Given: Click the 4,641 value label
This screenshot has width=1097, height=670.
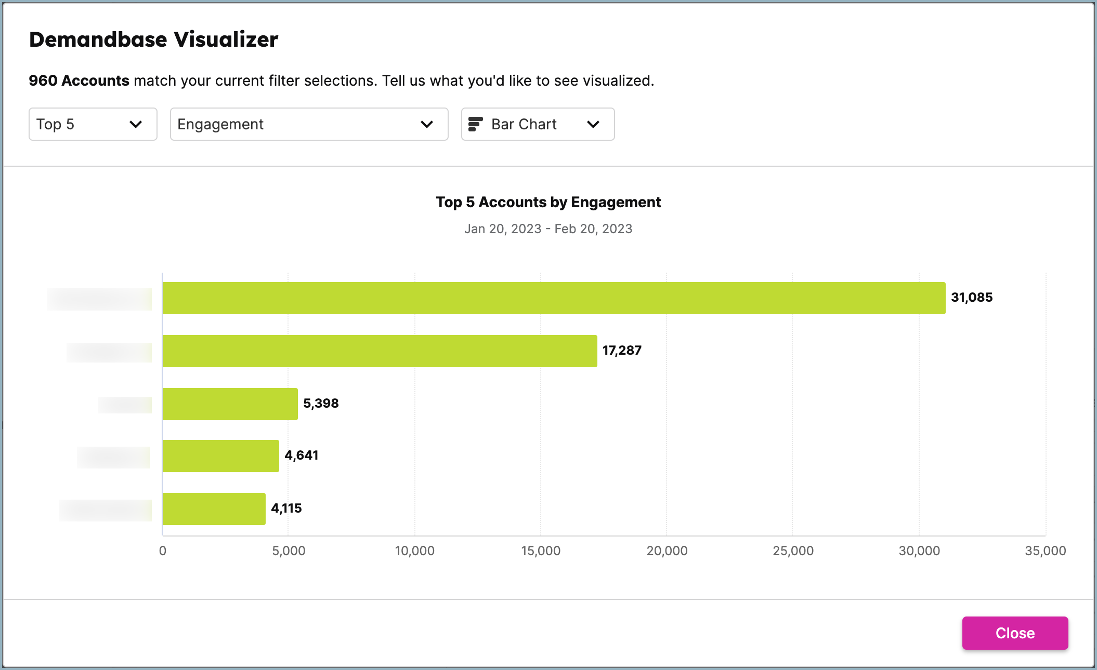Looking at the screenshot, I should pyautogui.click(x=302, y=455).
